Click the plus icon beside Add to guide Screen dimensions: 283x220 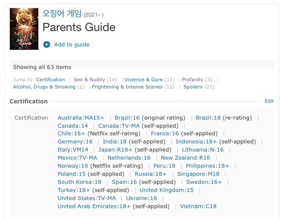46,45
